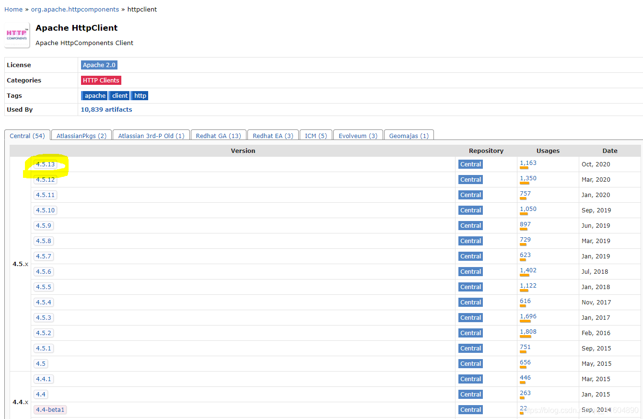Open version 4.5.10
Screen dimensions: 643x419
click(x=45, y=210)
